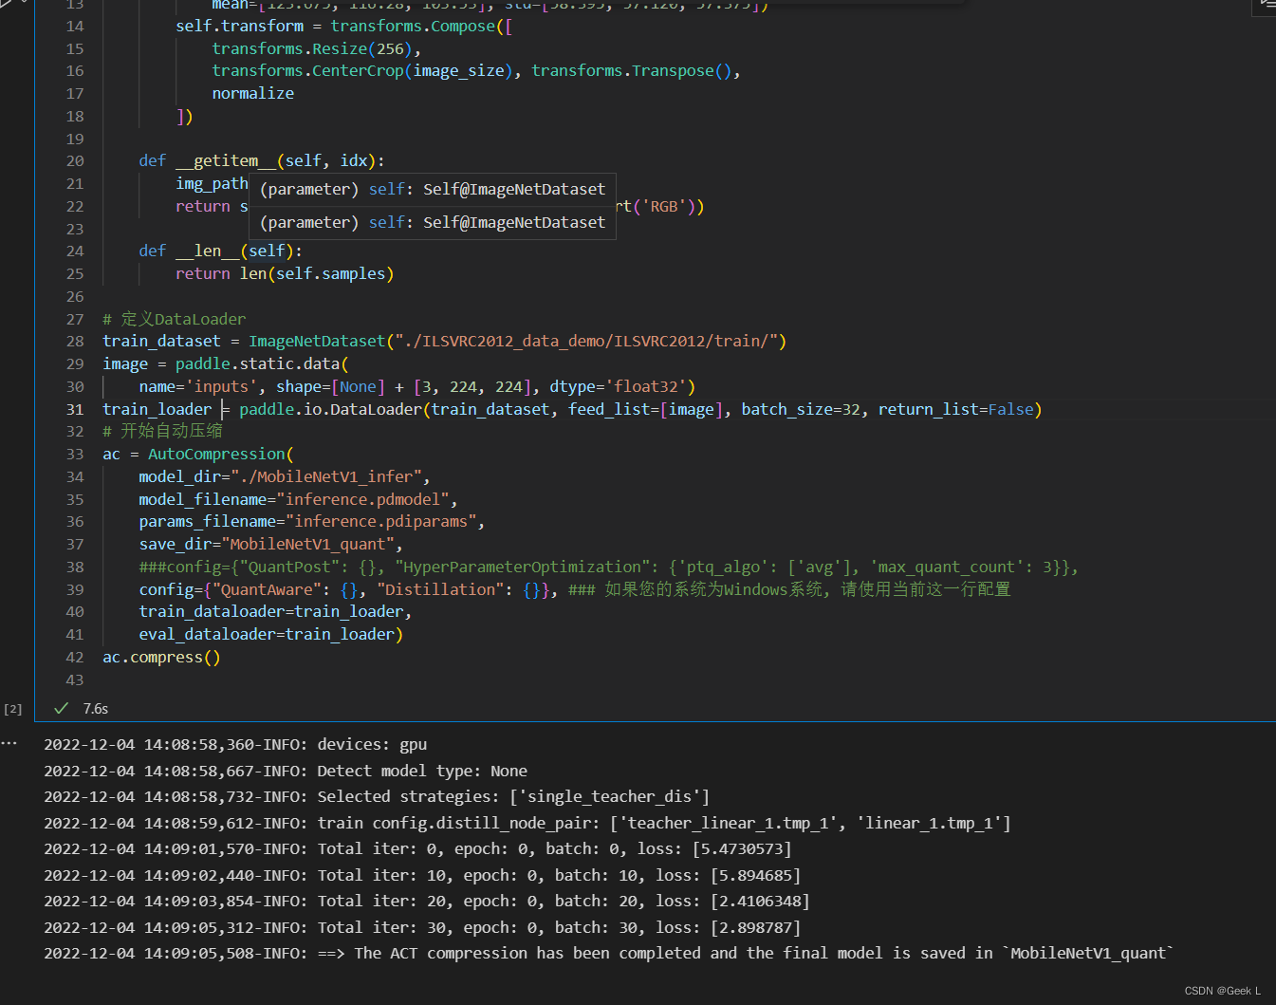Click the log line with loss 5.894685
Image resolution: width=1276 pixels, height=1005 pixels.
(x=422, y=875)
